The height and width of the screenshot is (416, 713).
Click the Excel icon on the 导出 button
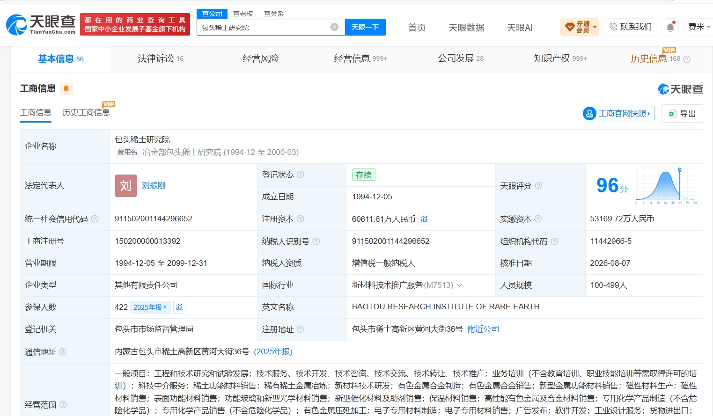[x=673, y=114]
